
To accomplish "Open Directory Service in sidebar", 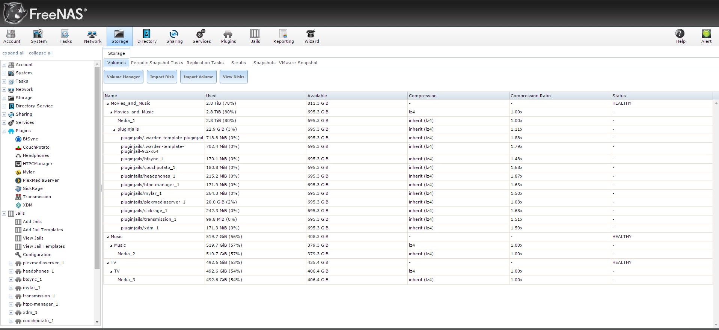I will (31, 106).
